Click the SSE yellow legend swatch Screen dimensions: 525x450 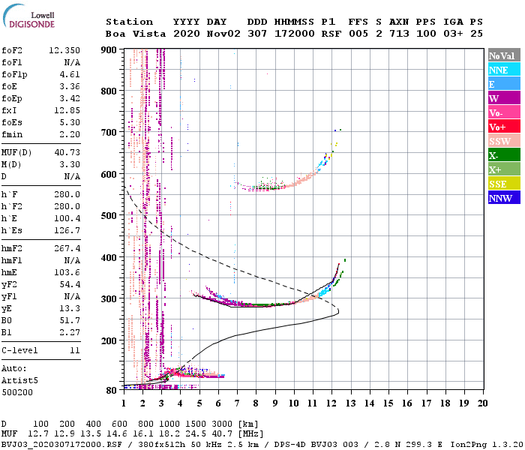(504, 184)
